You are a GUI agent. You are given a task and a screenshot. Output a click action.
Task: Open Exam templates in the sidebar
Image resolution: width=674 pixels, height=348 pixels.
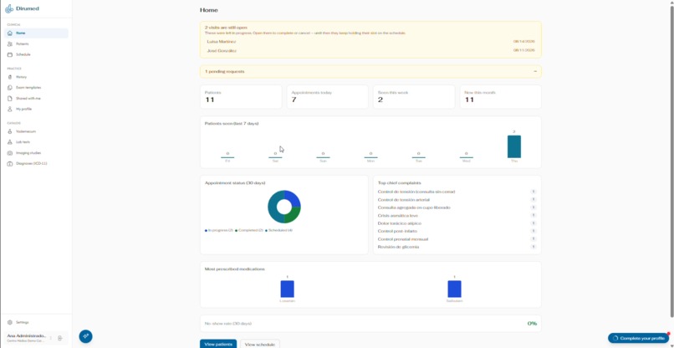coord(36,88)
